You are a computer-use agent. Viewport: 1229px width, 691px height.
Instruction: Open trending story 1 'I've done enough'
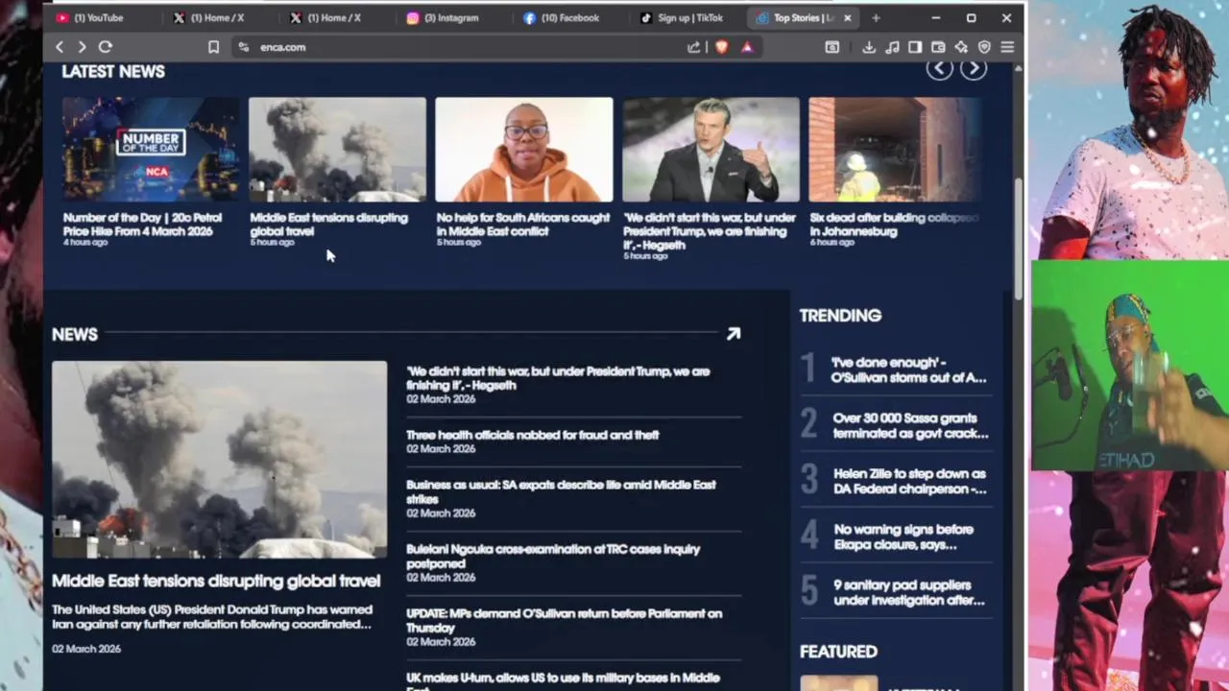click(908, 369)
